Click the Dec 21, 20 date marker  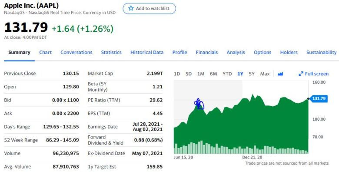pyautogui.click(x=252, y=157)
